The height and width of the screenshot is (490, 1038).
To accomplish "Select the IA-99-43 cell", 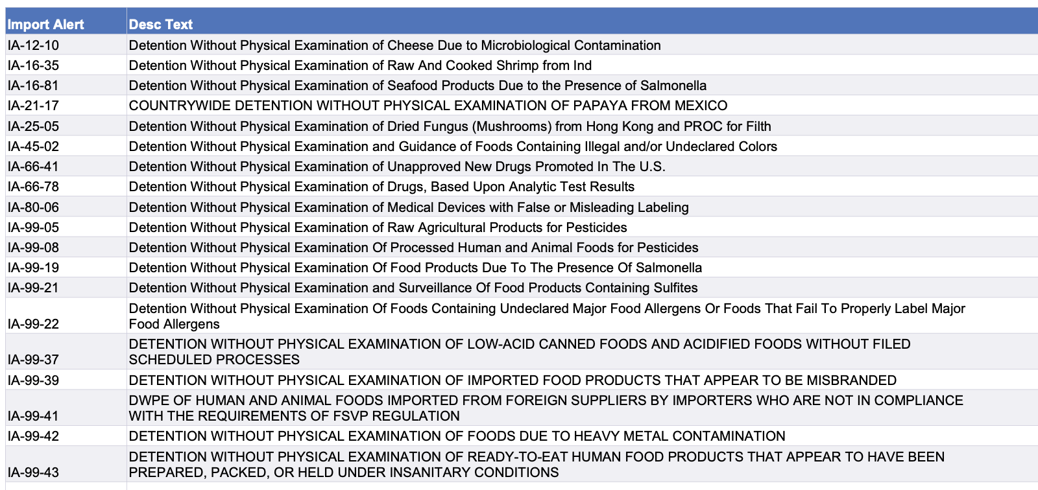I will (34, 472).
